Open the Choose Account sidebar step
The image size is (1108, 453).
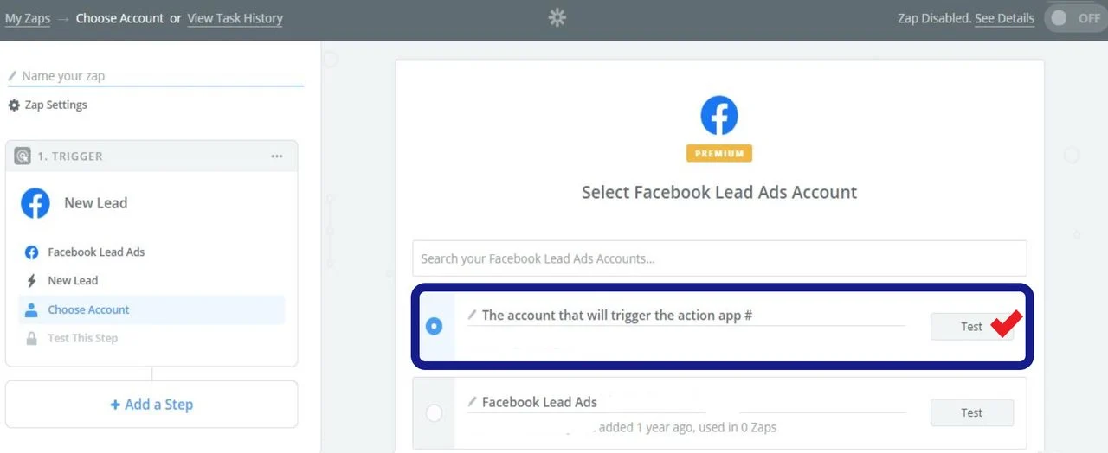87,309
